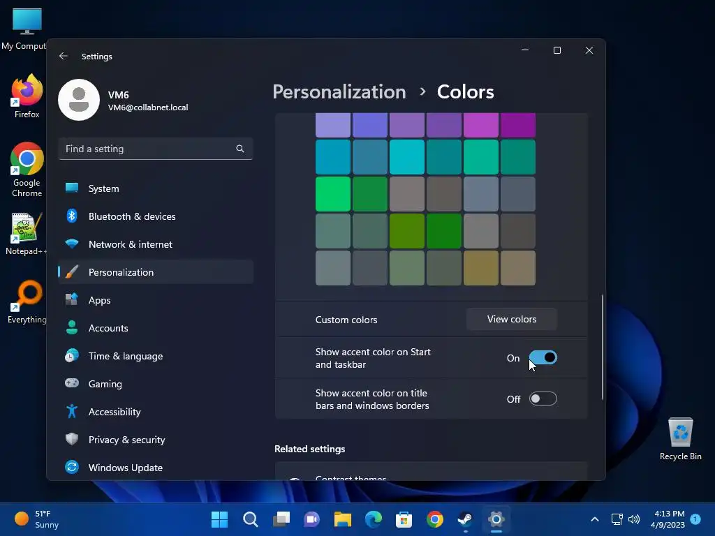
Task: Open the VM6 account name
Action: coord(119,95)
